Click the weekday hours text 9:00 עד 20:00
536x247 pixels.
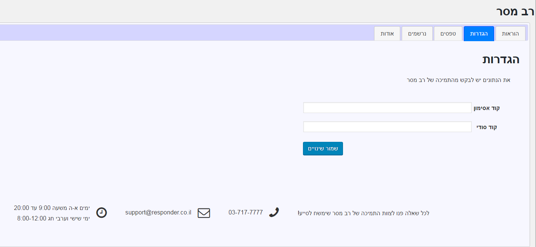(x=52, y=208)
